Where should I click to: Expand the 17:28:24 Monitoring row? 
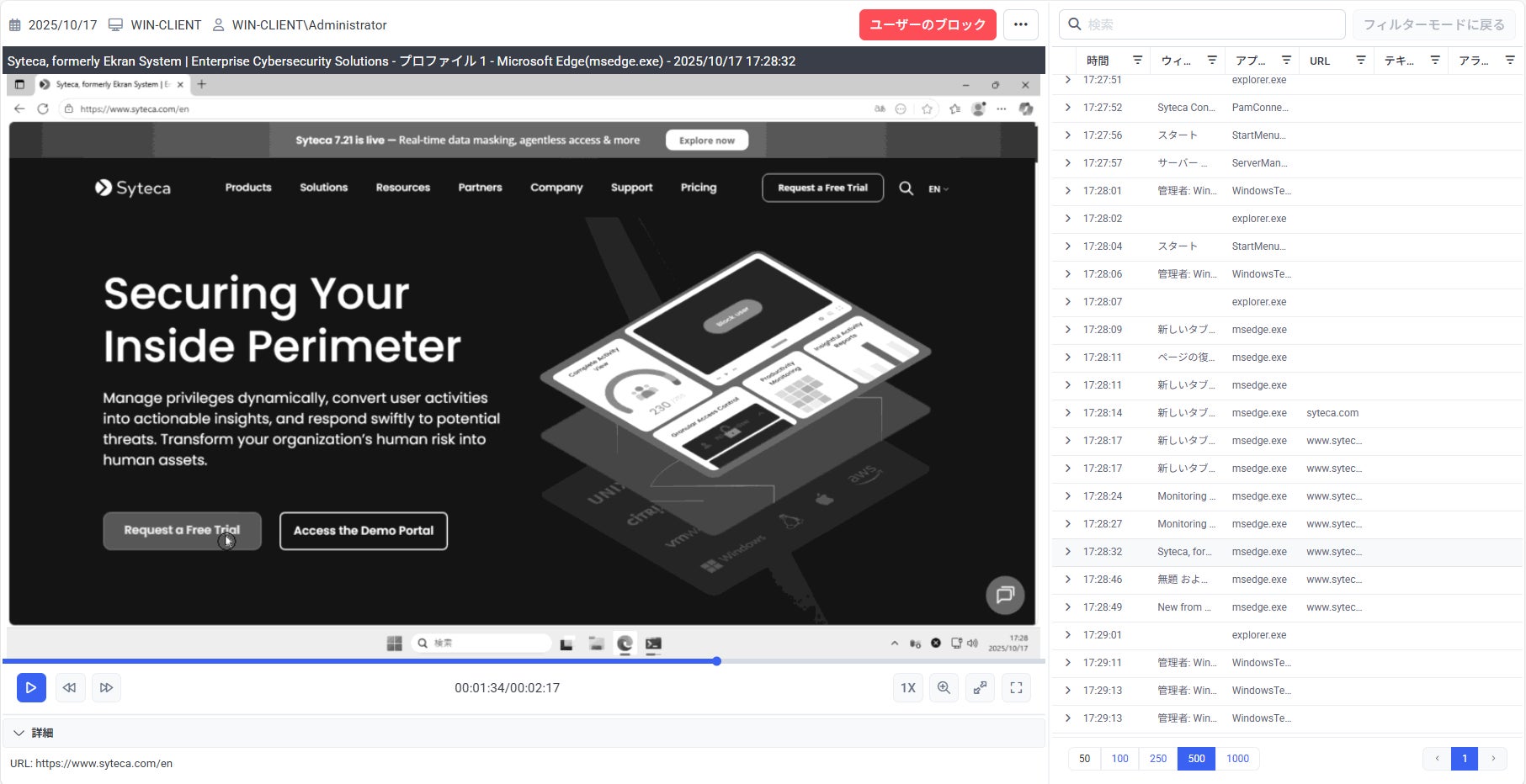(1068, 495)
